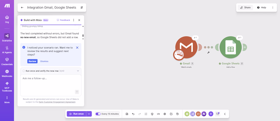Image resolution: width=280 pixels, height=121 pixels.
Task: Click the 'Every 15 minutes' schedule label
Action: (x=110, y=114)
